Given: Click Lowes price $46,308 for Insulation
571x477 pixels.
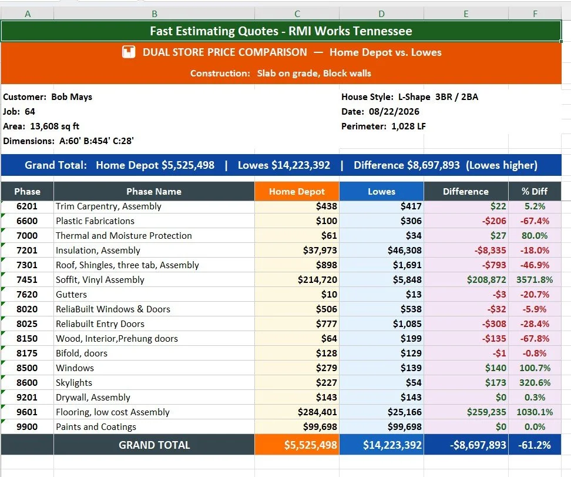Looking at the screenshot, I should tap(381, 250).
